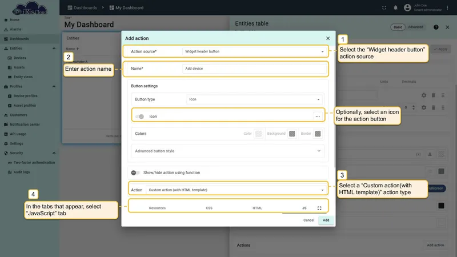Open John Doe user profile avatar

407,8
